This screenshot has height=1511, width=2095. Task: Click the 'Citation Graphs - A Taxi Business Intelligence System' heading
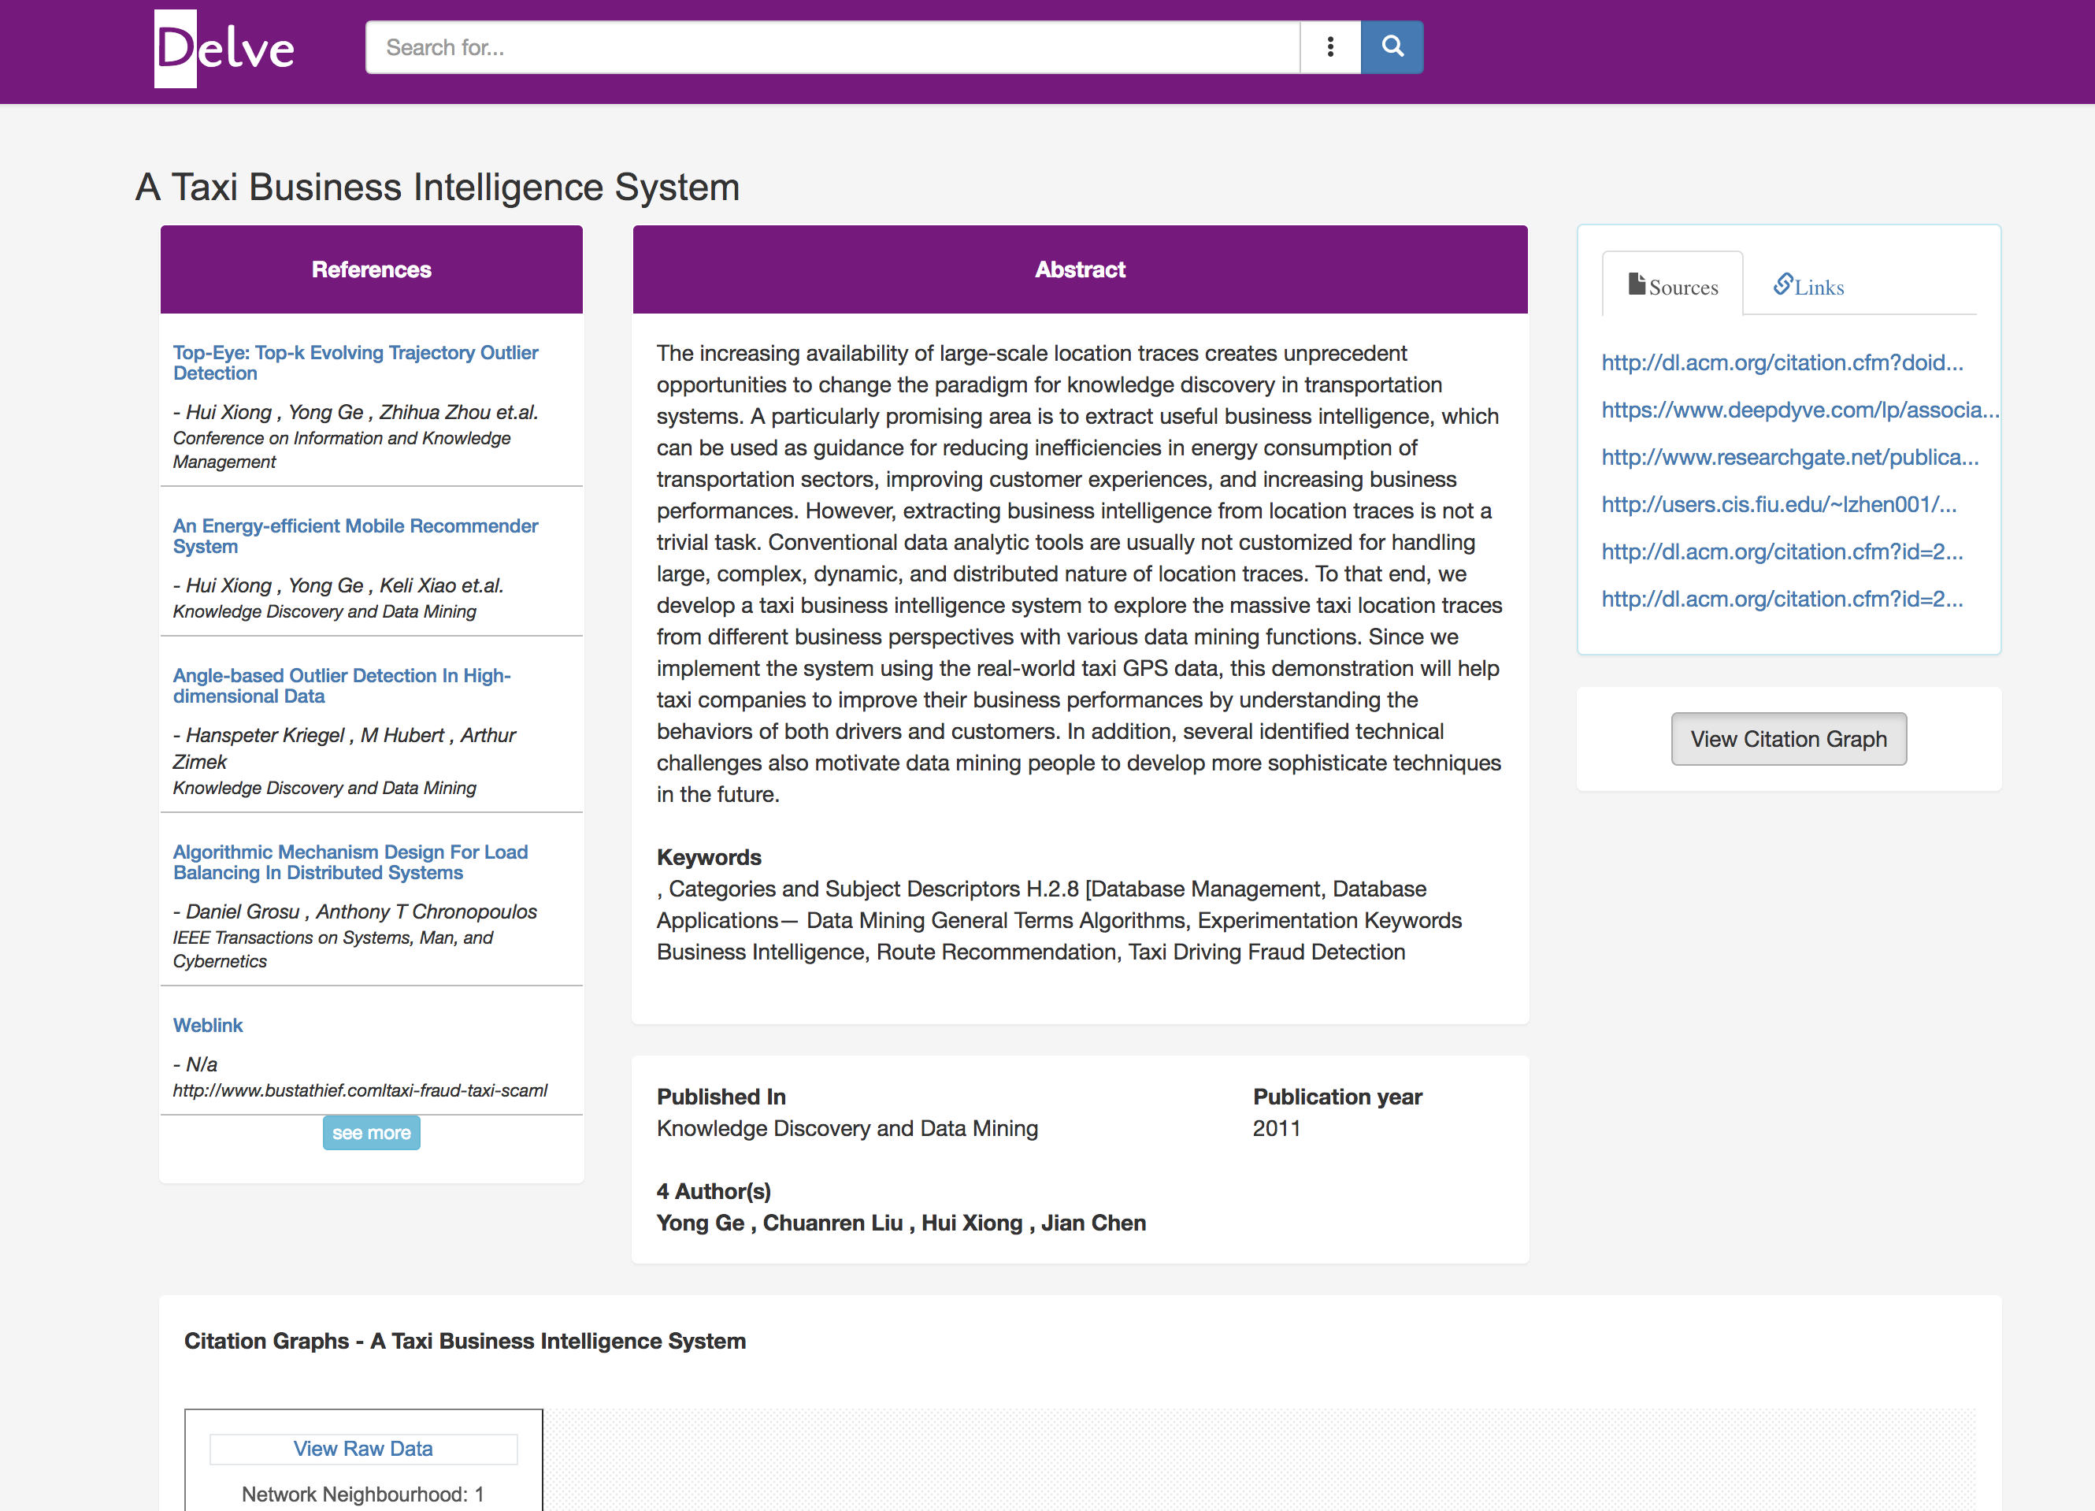(x=465, y=1341)
